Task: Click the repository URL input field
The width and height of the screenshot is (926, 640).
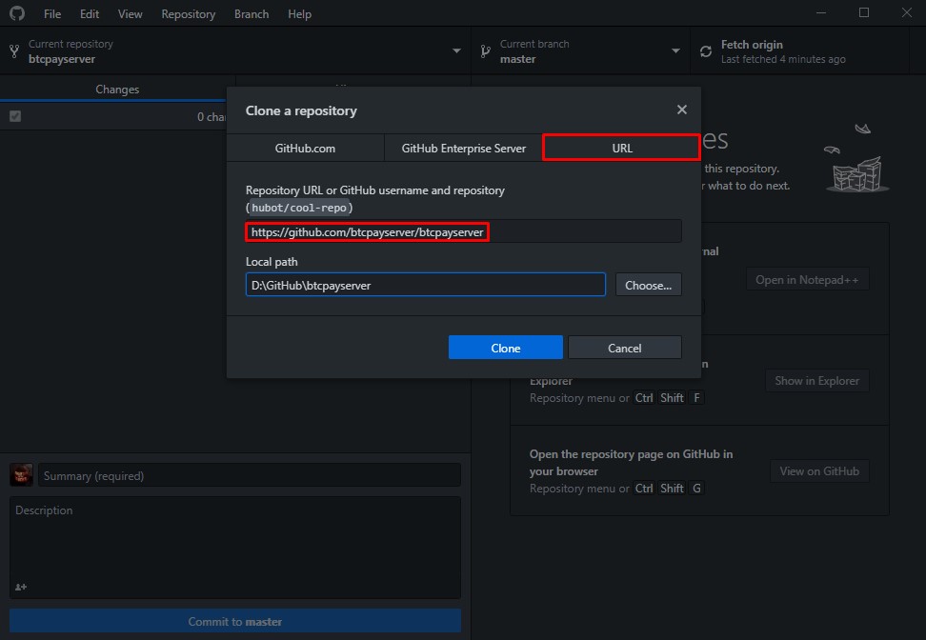Action: pyautogui.click(x=463, y=231)
